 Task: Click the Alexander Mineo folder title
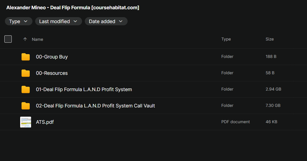(x=73, y=8)
